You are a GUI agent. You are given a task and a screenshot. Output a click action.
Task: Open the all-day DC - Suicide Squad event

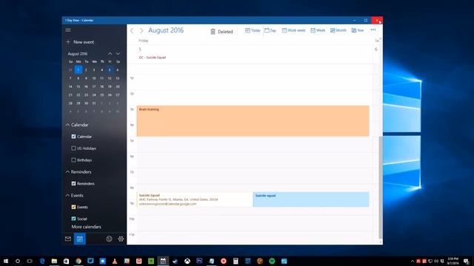(153, 58)
